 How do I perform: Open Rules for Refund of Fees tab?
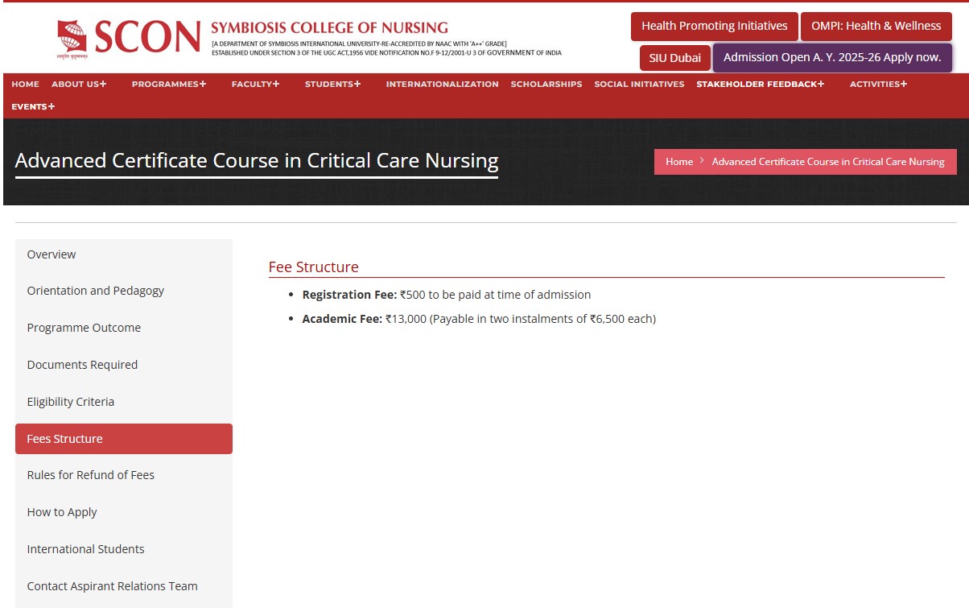90,475
